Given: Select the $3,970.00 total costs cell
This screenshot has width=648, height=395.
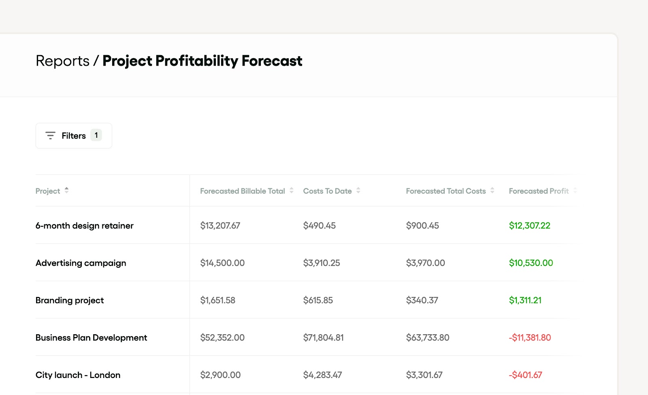Looking at the screenshot, I should pos(426,263).
